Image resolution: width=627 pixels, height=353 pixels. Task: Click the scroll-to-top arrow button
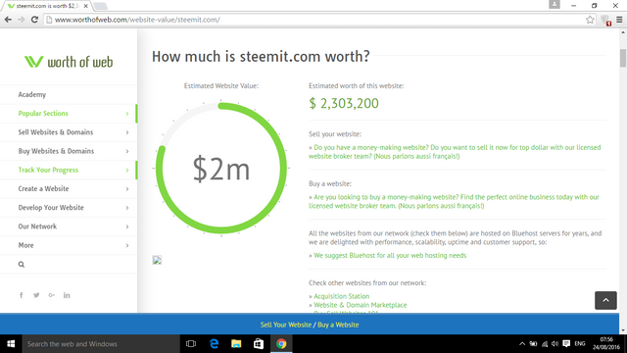605,301
